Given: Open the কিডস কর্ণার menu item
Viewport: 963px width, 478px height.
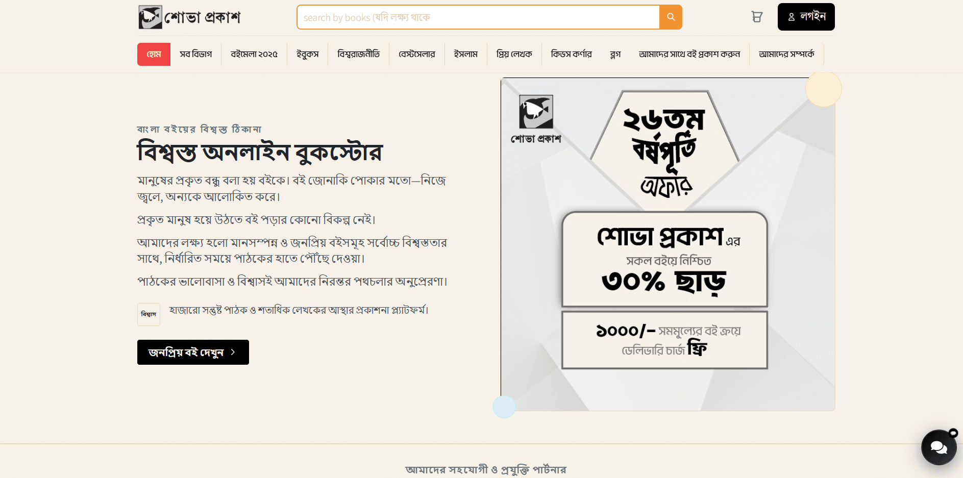Looking at the screenshot, I should [x=572, y=55].
